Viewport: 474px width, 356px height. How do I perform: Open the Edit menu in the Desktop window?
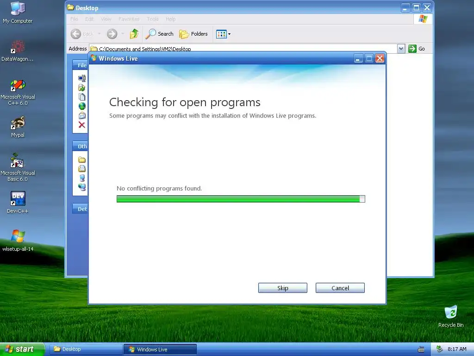(x=89, y=19)
